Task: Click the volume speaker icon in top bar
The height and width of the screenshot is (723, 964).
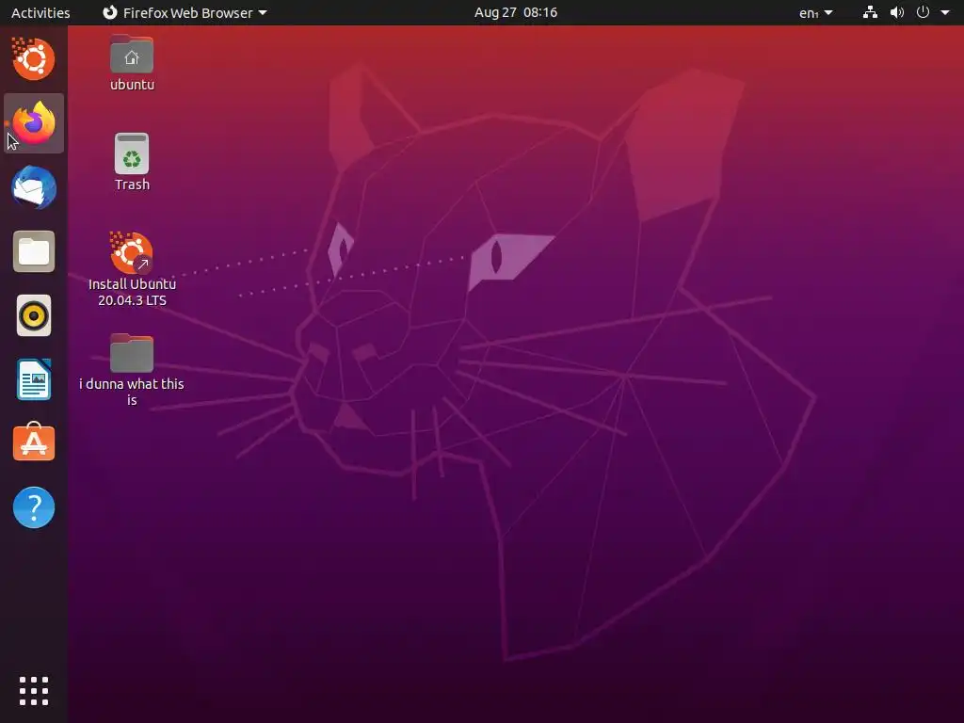Action: point(897,12)
